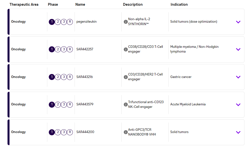Screen dimensions: 246x146
Task: Click the SAR444200 drug name
Action: click(85, 132)
